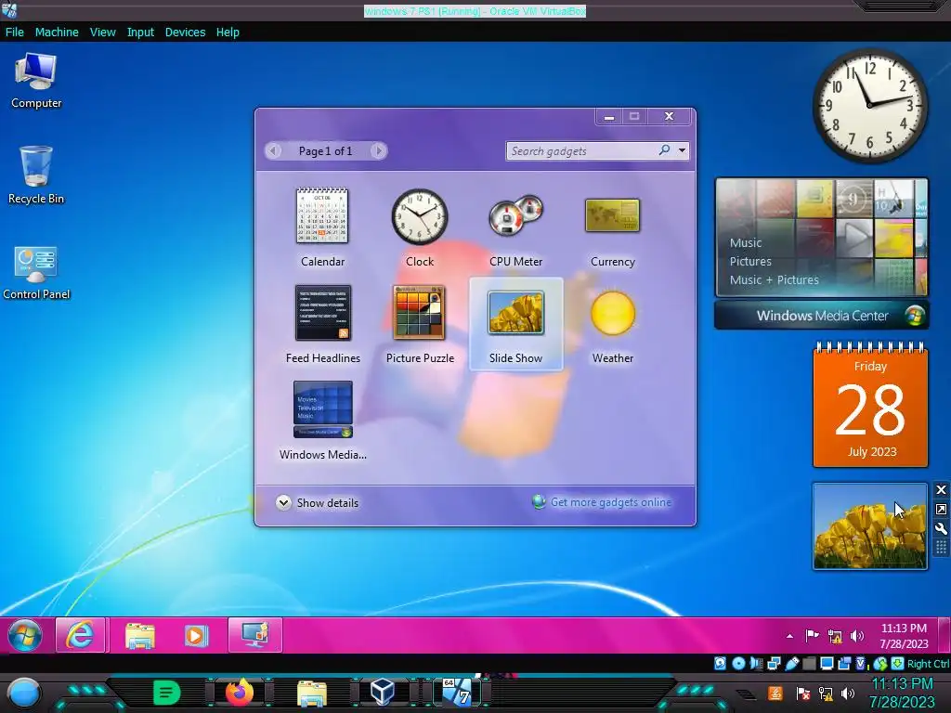
Task: Launch Internet Explorer from guest taskbar
Action: click(x=82, y=635)
